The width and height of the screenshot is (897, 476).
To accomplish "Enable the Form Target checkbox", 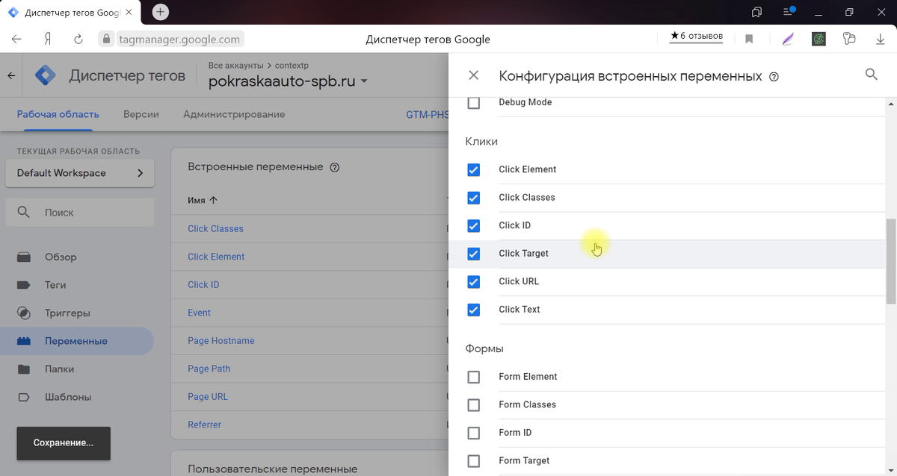I will click(473, 460).
